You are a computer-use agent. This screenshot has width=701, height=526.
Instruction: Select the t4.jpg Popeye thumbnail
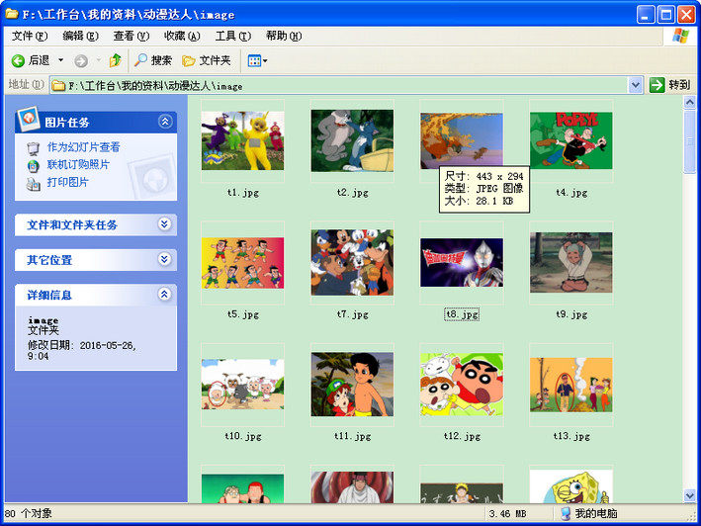click(571, 140)
